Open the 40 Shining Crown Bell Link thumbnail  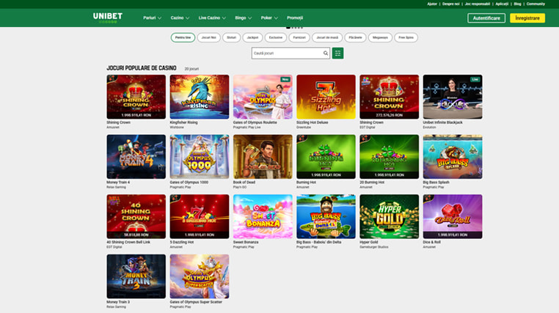(x=136, y=216)
